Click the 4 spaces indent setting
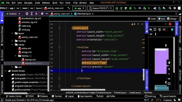The width and height of the screenshot is (182, 102). (x=167, y=100)
